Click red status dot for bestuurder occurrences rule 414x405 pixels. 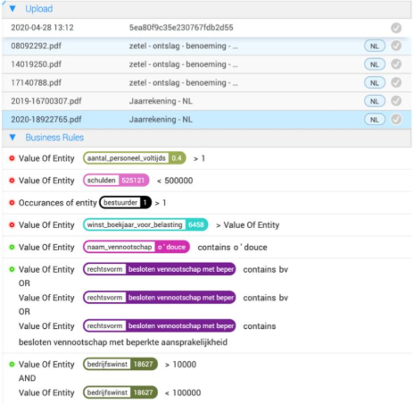pyautogui.click(x=12, y=203)
